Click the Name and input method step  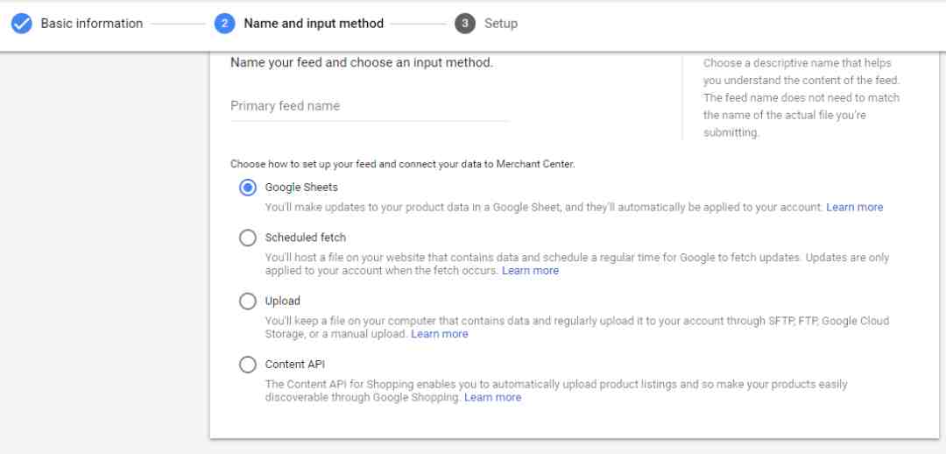(x=314, y=24)
